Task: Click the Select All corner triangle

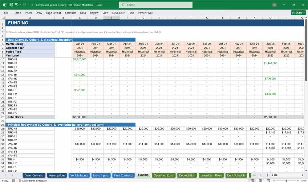Action: pyautogui.click(x=3, y=18)
